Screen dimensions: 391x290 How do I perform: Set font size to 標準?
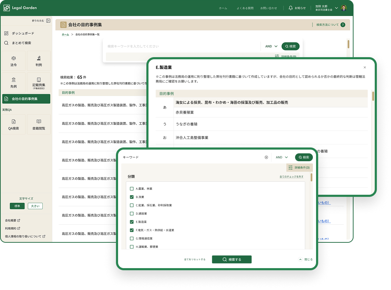17,206
